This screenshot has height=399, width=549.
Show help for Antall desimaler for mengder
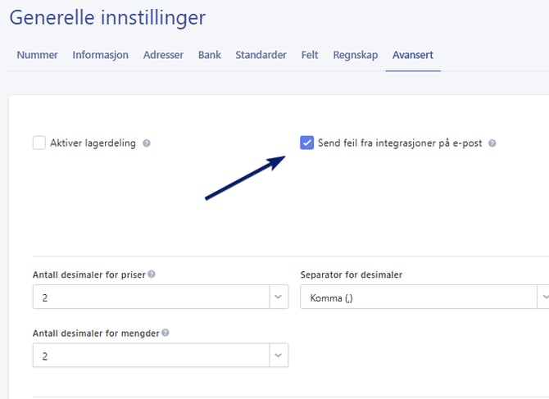pos(166,333)
